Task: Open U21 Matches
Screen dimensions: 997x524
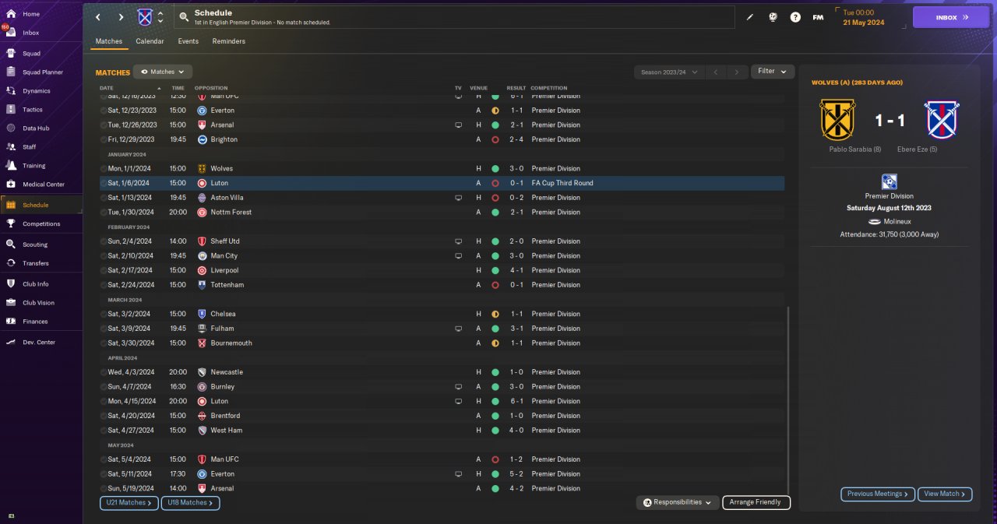Action: click(x=129, y=503)
